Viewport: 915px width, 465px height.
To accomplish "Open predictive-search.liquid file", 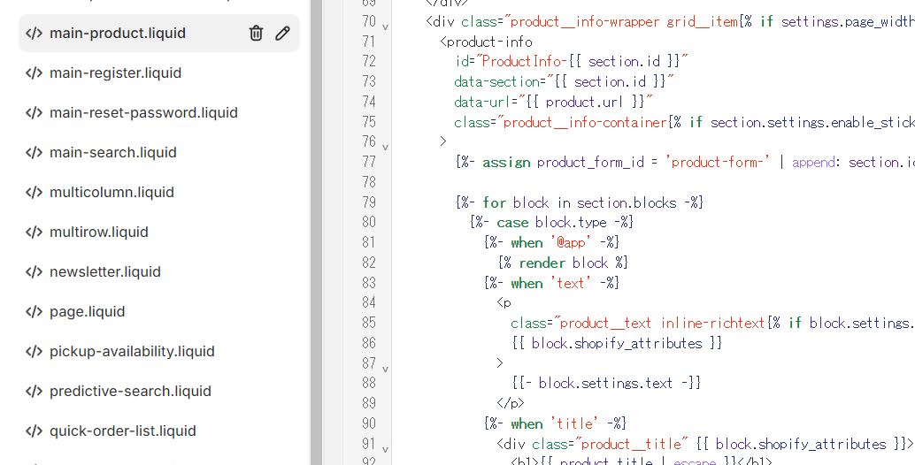I will tap(130, 391).
